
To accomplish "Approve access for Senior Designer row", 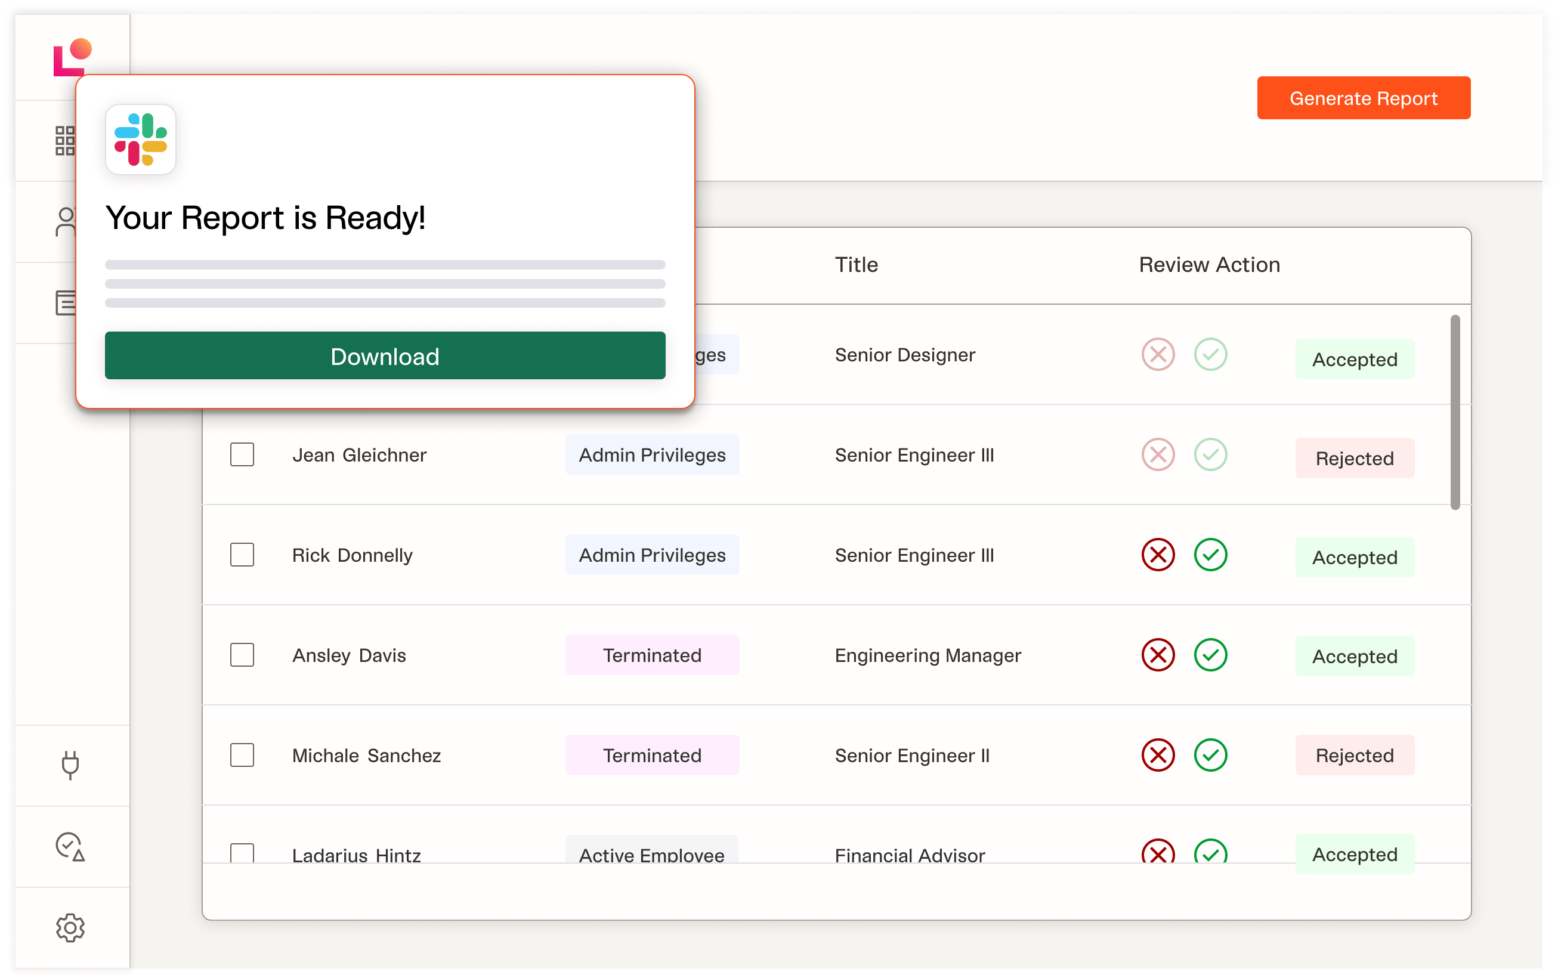I will click(1211, 354).
